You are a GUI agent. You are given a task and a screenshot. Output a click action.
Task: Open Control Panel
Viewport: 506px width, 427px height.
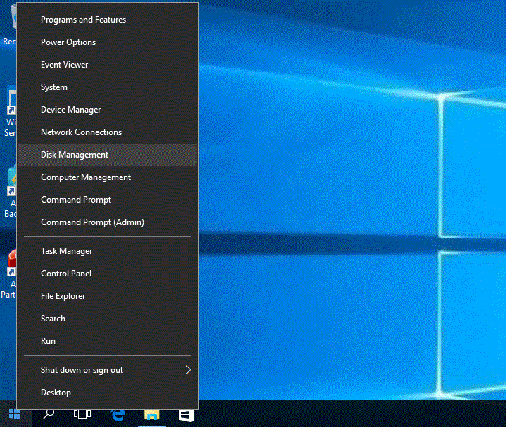point(66,274)
